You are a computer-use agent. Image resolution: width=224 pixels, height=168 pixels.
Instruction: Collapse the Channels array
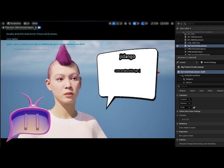coord(177,115)
